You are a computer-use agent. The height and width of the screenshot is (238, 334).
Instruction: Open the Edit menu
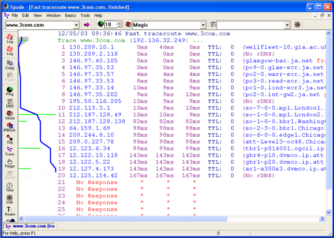point(26,15)
